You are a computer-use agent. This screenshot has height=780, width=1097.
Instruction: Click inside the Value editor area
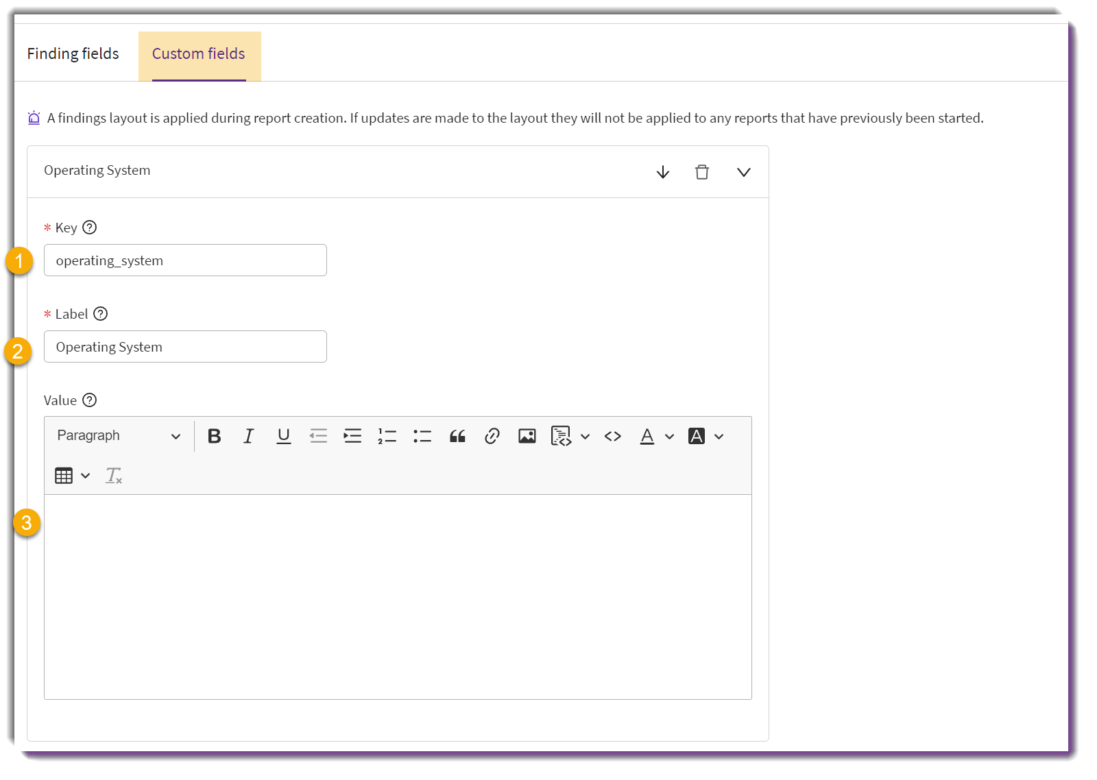pos(398,597)
